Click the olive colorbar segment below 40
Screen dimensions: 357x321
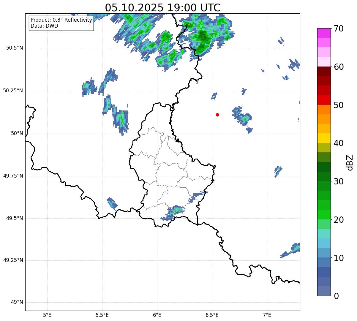pos(324,148)
